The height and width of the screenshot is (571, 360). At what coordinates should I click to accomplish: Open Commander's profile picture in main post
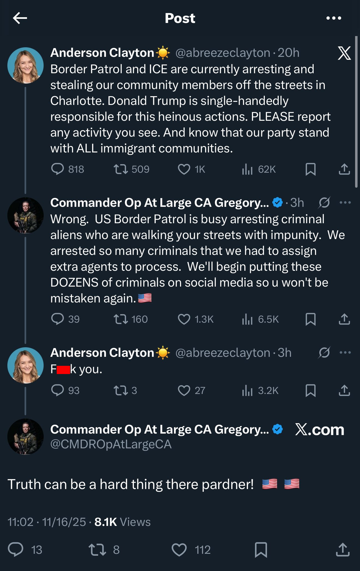[x=25, y=436]
